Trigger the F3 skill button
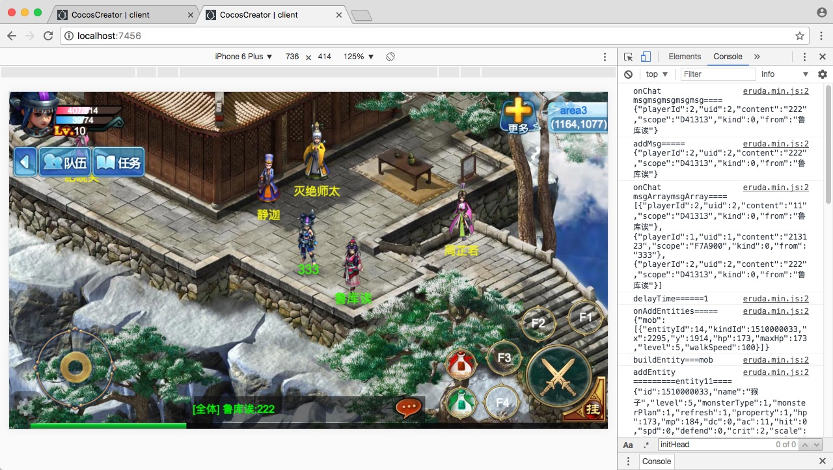 point(504,358)
